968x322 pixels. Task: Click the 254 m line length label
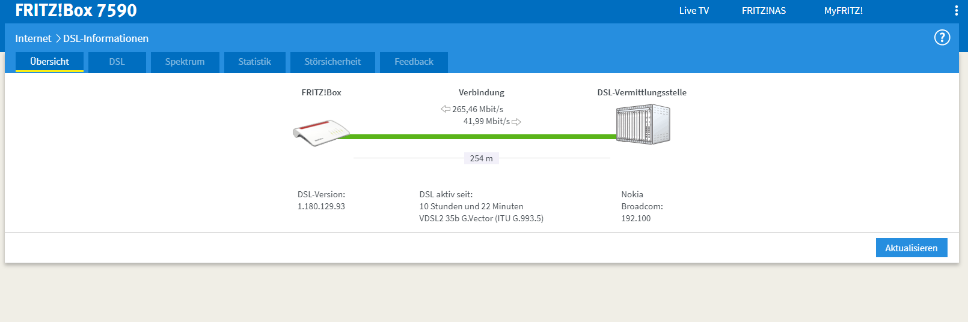click(481, 158)
